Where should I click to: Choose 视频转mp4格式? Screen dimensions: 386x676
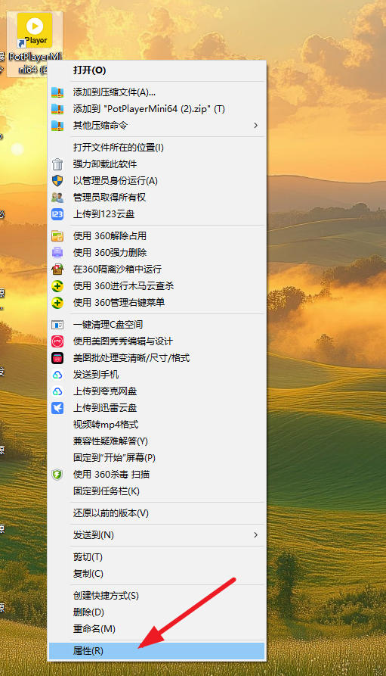point(156,425)
